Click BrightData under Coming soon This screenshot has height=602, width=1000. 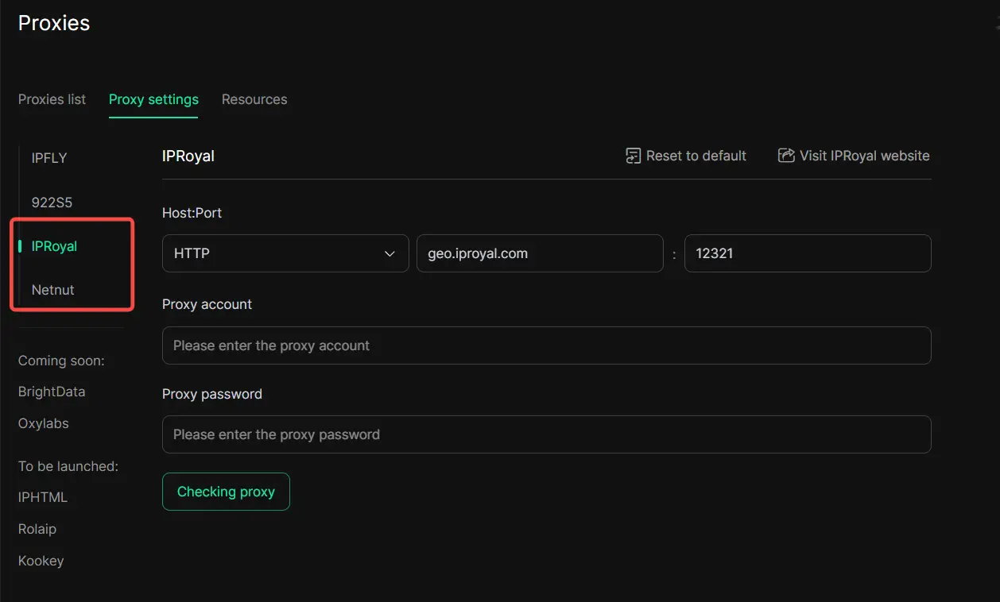[52, 392]
